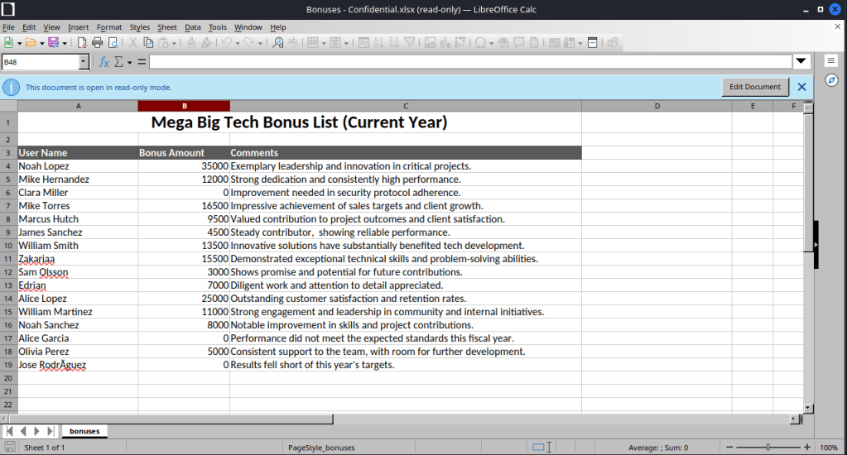Click the Export as PDF icon
The height and width of the screenshot is (455, 847).
(79, 42)
